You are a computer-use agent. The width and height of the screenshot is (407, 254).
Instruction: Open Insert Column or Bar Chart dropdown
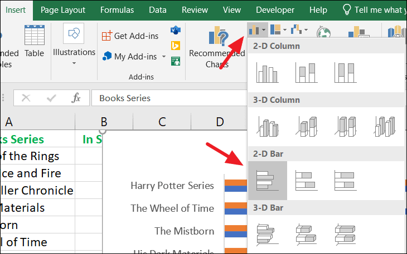tap(257, 29)
